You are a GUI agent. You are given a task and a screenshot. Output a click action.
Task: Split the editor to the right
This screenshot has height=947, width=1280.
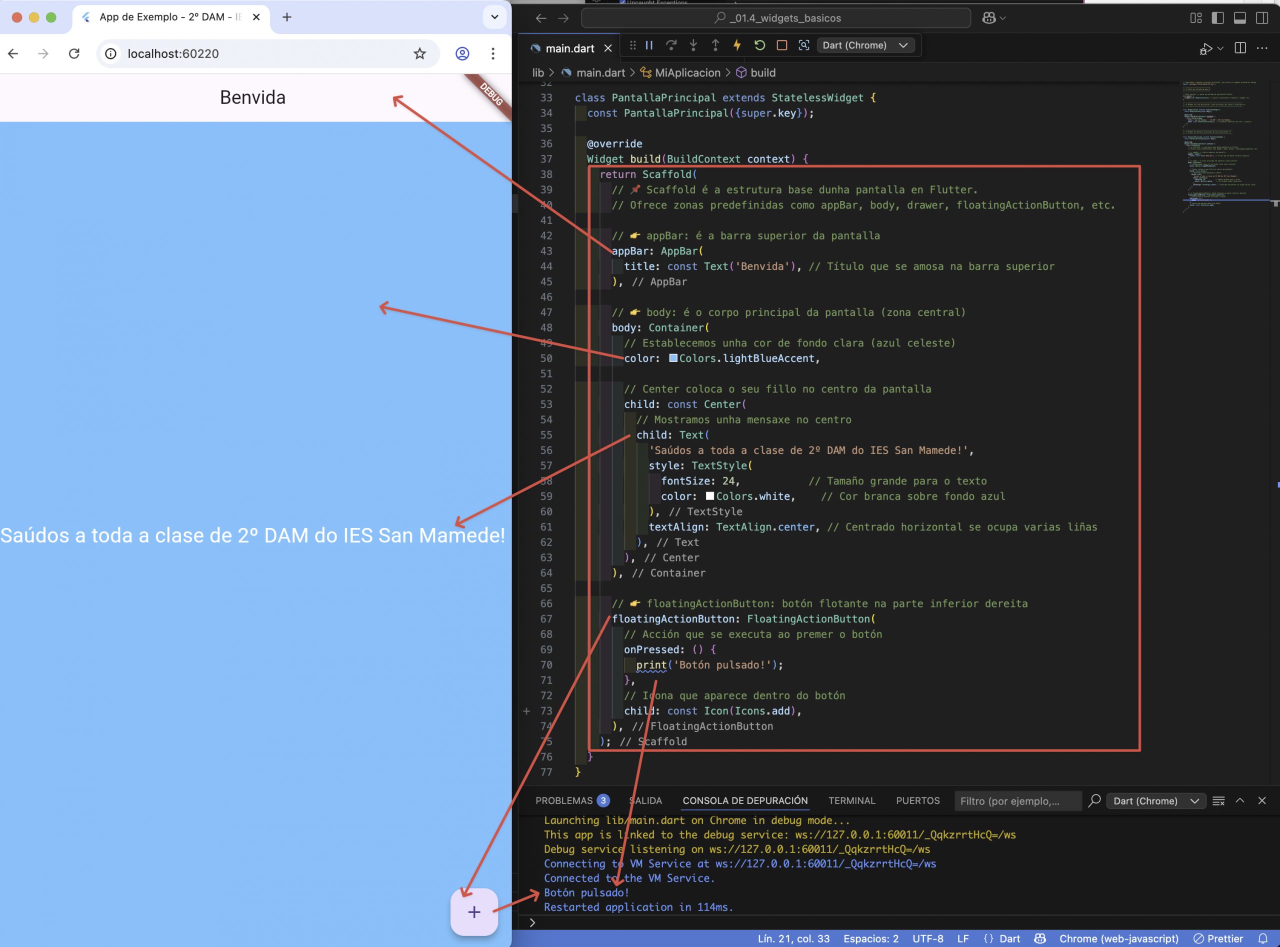tap(1240, 48)
